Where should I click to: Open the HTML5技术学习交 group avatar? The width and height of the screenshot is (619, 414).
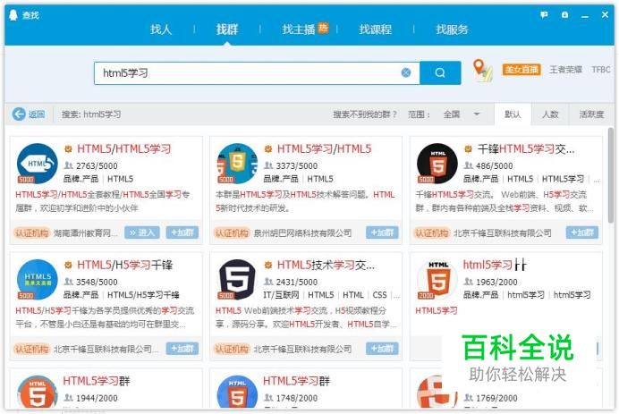pos(237,279)
